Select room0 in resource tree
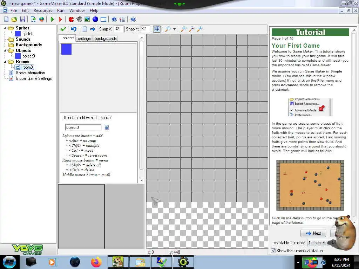Image resolution: width=359 pixels, height=269 pixels. coord(27,67)
